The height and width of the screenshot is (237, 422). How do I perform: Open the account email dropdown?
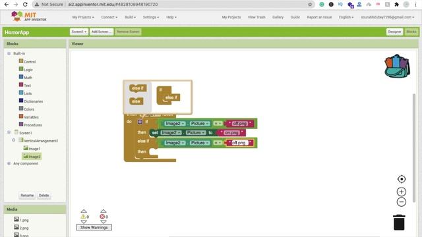click(x=388, y=17)
